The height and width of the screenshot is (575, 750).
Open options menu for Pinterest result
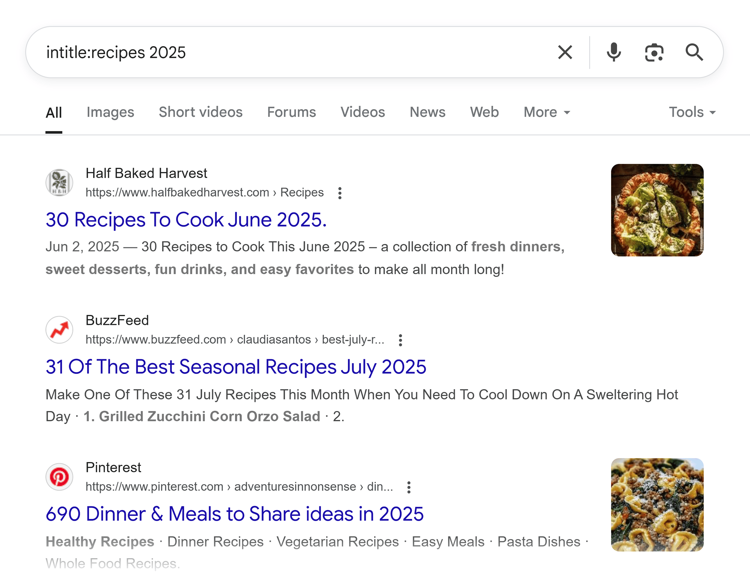409,488
